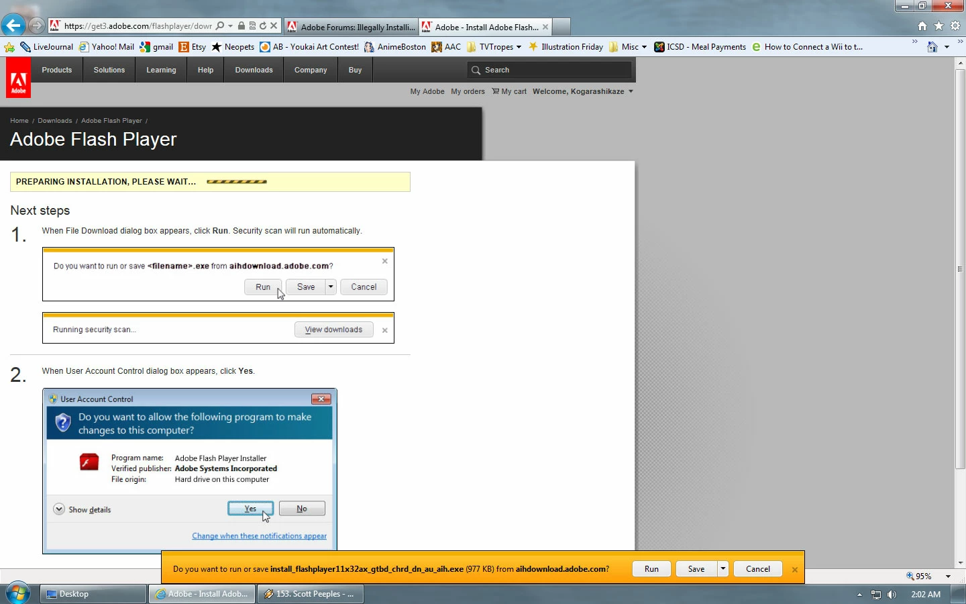Image resolution: width=966 pixels, height=604 pixels.
Task: Click the 153. Scott Peeples taskbar button
Action: (x=311, y=594)
